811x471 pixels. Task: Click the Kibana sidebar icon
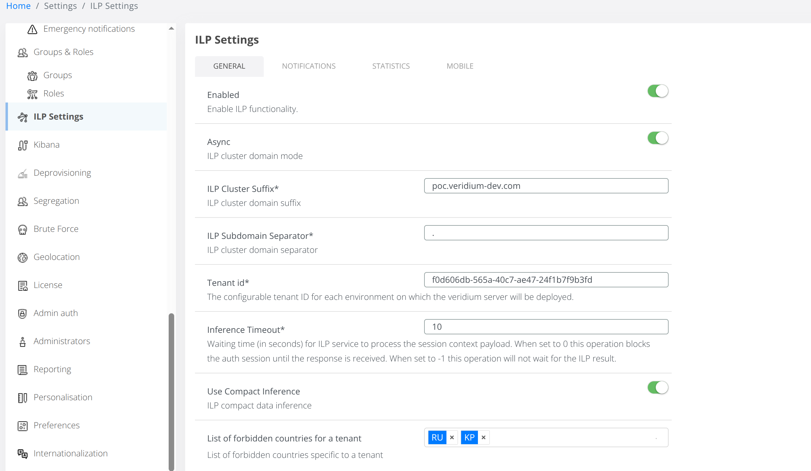(23, 145)
